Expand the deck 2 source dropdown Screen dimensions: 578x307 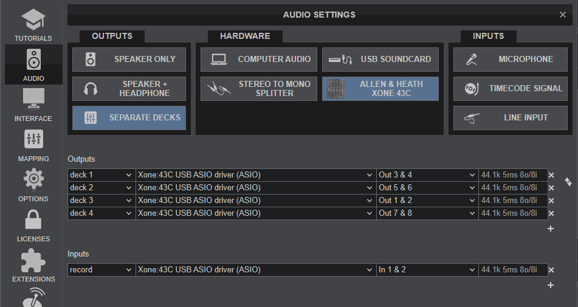[101, 188]
